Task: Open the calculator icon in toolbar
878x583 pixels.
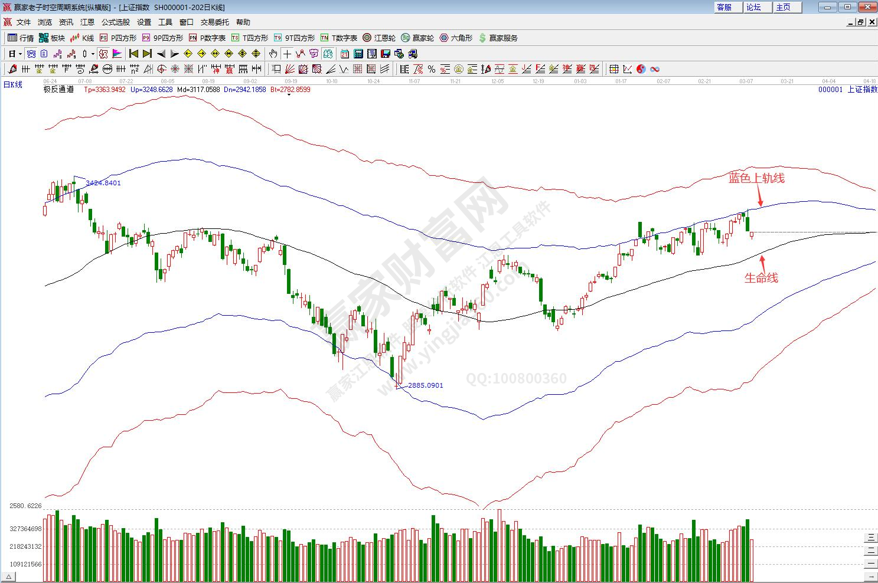Action: pyautogui.click(x=358, y=54)
